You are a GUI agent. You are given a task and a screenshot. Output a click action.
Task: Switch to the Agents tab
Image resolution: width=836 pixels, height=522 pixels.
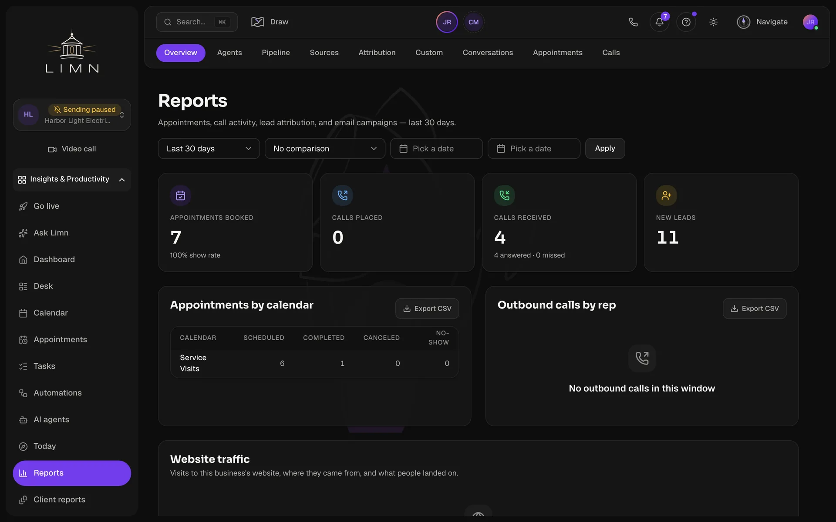coord(229,53)
